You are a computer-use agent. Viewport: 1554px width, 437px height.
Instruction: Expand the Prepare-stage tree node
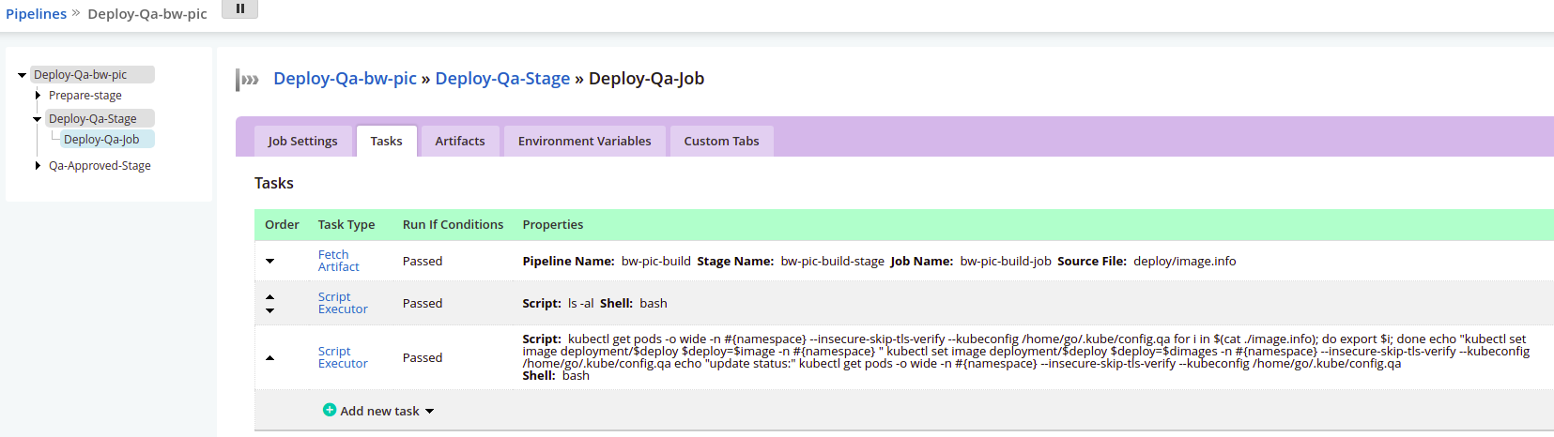click(38, 96)
